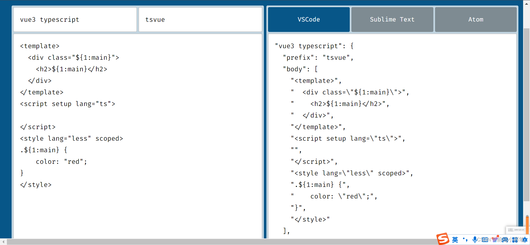
Task: Click the '<style lang="less" scoped>' line in the left editor
Action: 71,138
